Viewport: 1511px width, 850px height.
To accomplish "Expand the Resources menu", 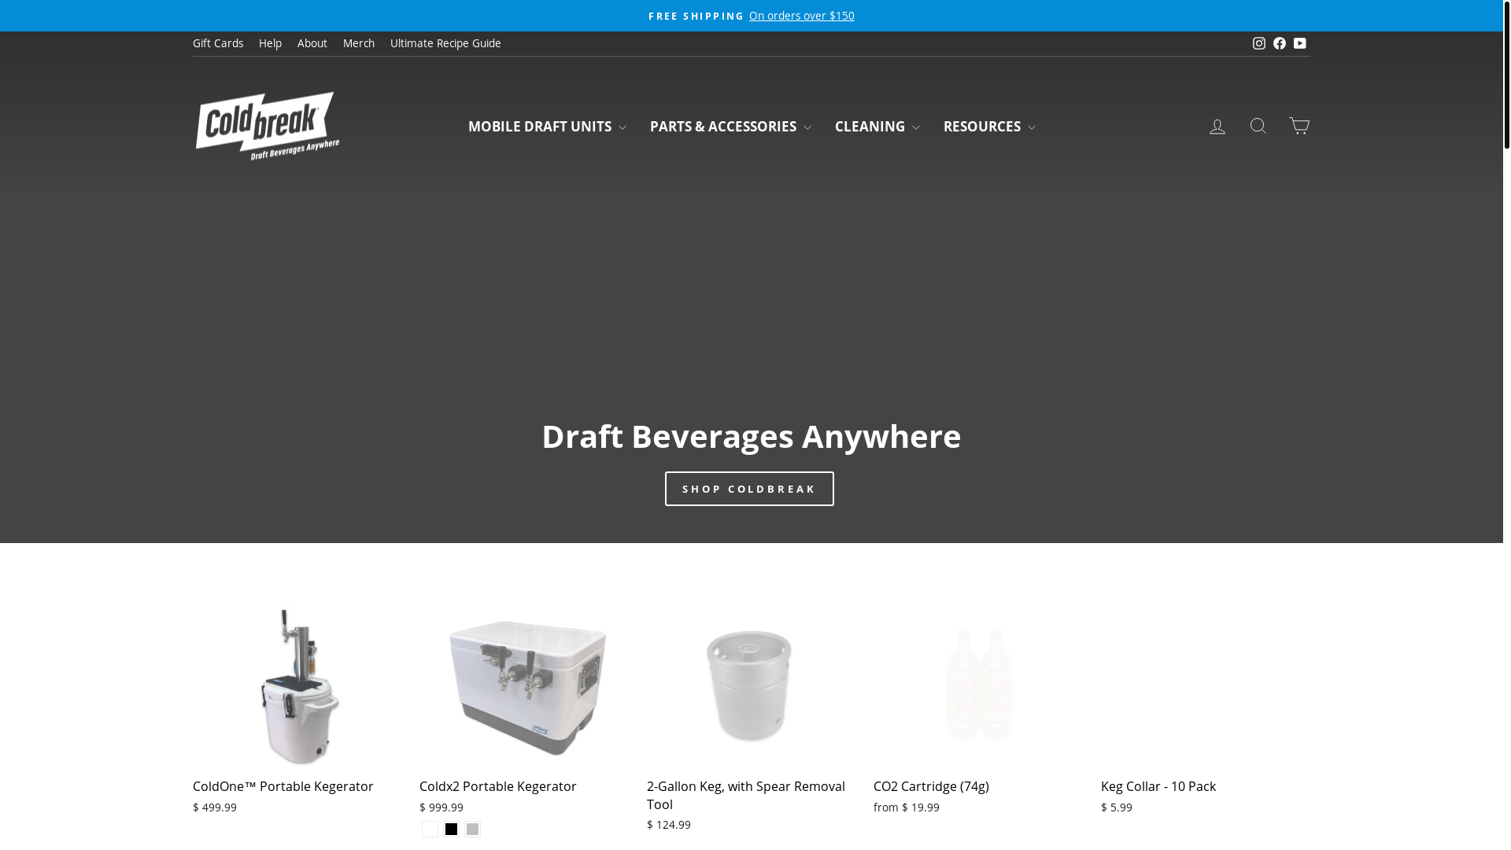I will pos(989,127).
